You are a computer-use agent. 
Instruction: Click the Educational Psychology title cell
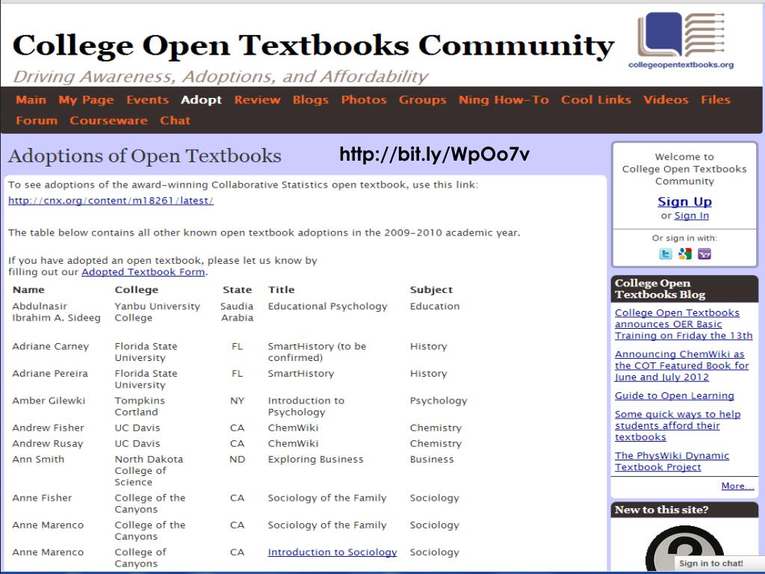[x=327, y=306]
